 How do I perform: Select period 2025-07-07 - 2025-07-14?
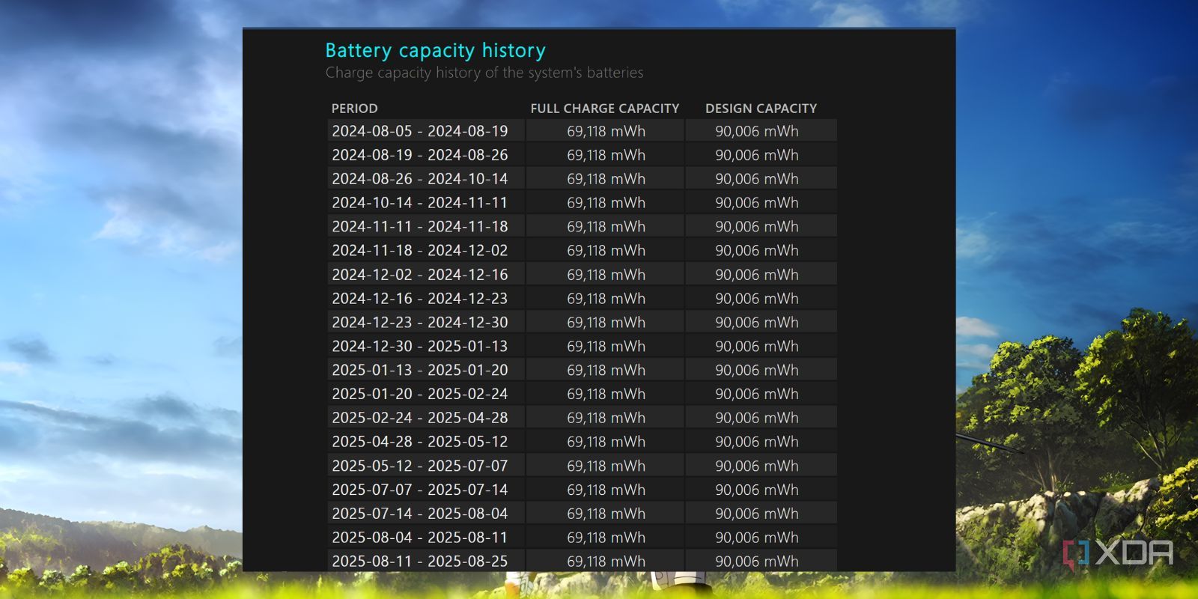coord(420,490)
